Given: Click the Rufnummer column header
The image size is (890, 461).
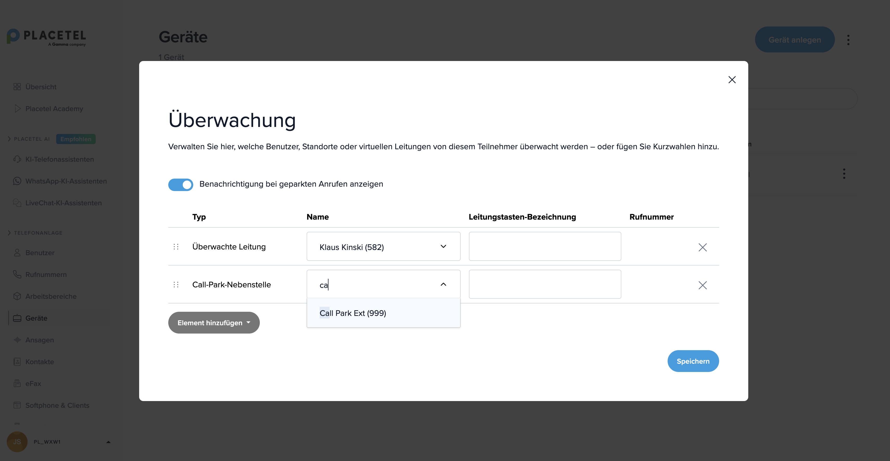Looking at the screenshot, I should point(651,217).
